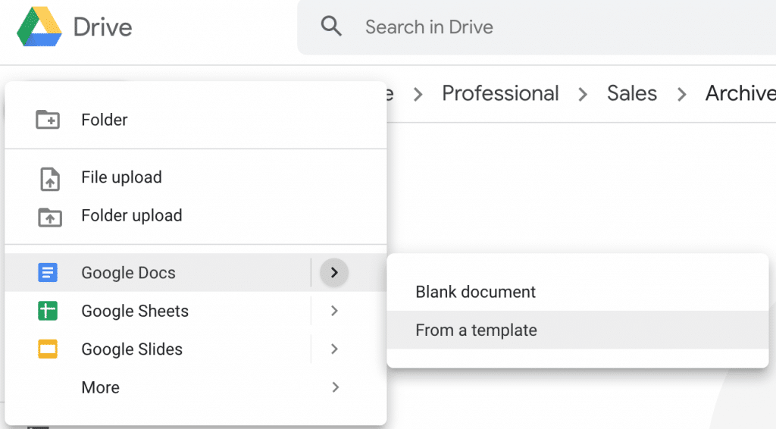Go to the Sales breadcrumb folder

point(631,93)
